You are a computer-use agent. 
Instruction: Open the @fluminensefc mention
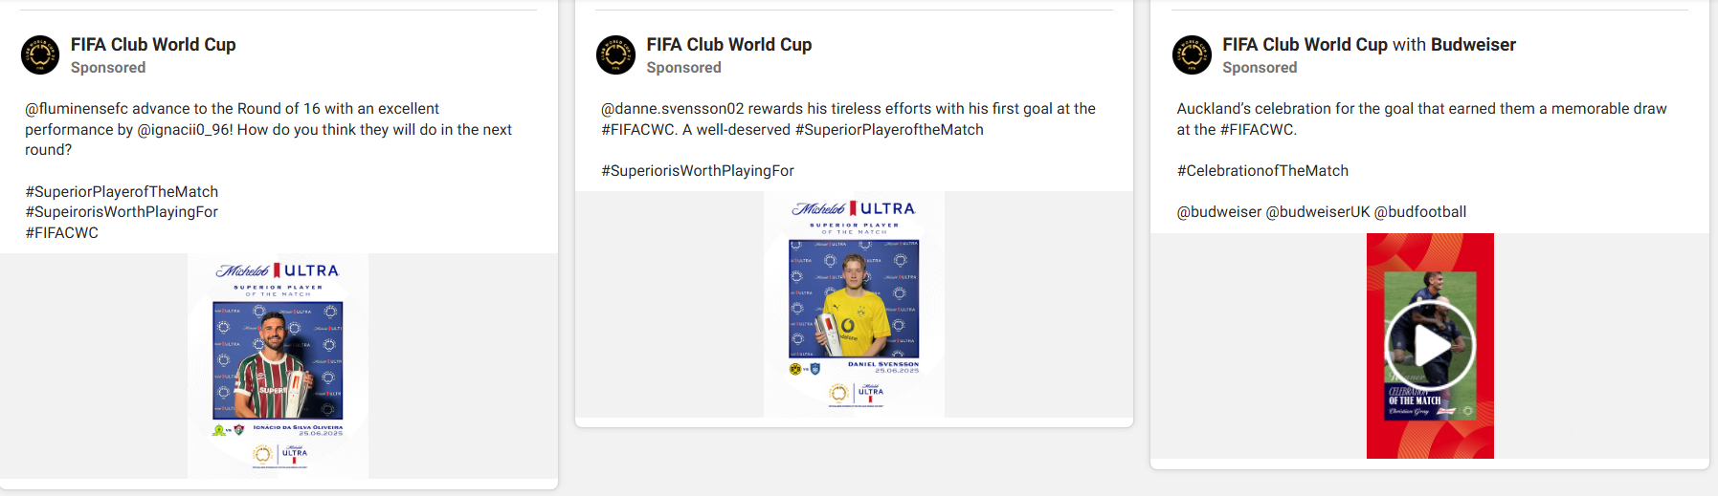77,109
